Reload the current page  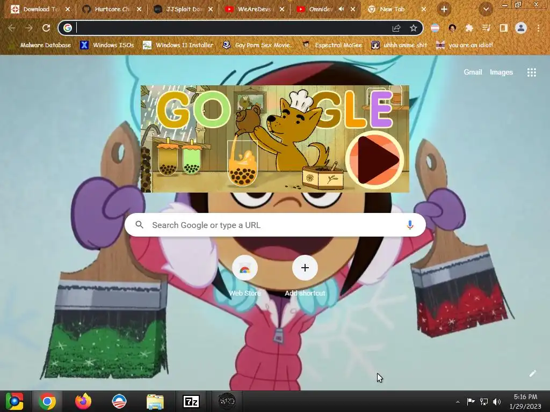click(x=46, y=28)
